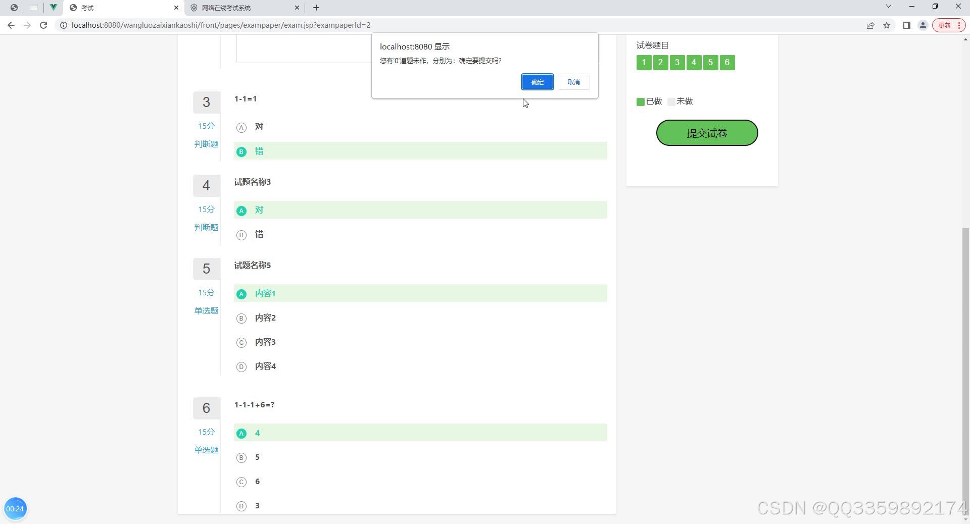Confirm submission with the 确定 button

[x=537, y=82]
